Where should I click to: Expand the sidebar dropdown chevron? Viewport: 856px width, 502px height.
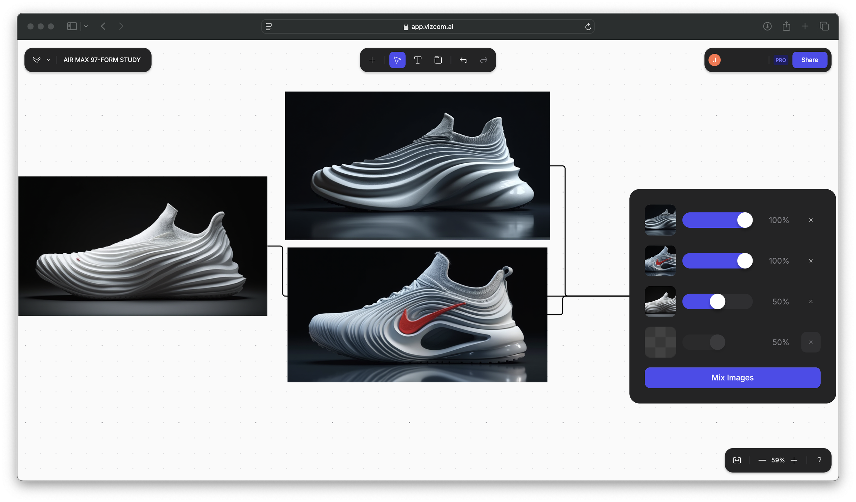pyautogui.click(x=86, y=26)
